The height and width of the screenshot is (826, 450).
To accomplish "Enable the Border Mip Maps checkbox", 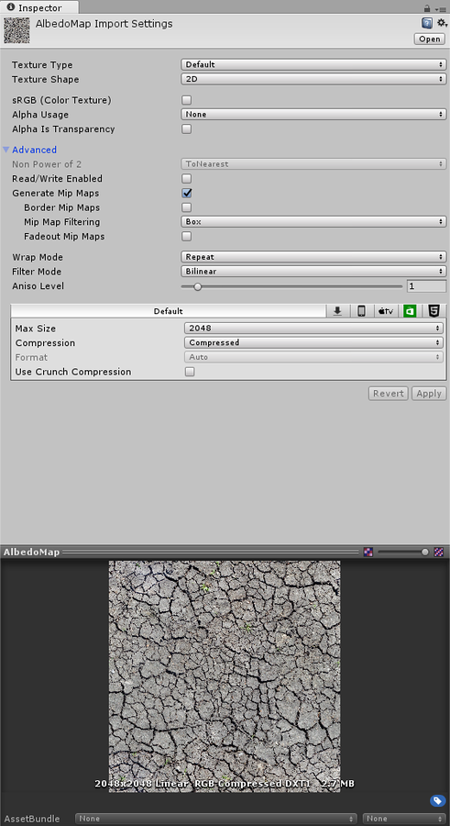I will [x=186, y=207].
